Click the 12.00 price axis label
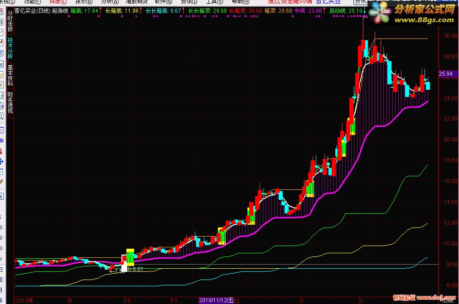Image resolution: width=459 pixels, height=304 pixels. pyautogui.click(x=450, y=222)
